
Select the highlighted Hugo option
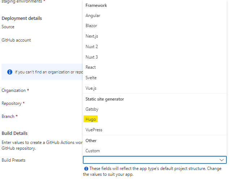point(155,119)
